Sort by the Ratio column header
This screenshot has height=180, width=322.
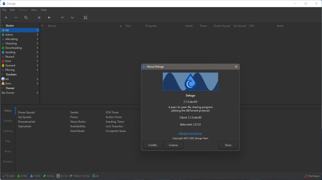298,26
